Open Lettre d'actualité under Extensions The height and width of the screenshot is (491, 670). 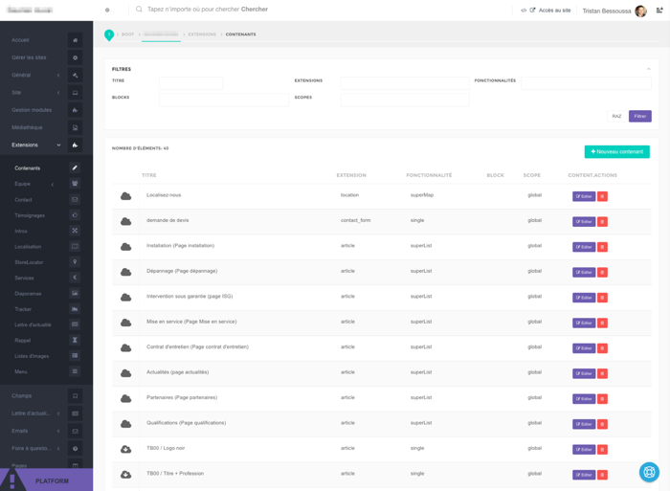(33, 324)
